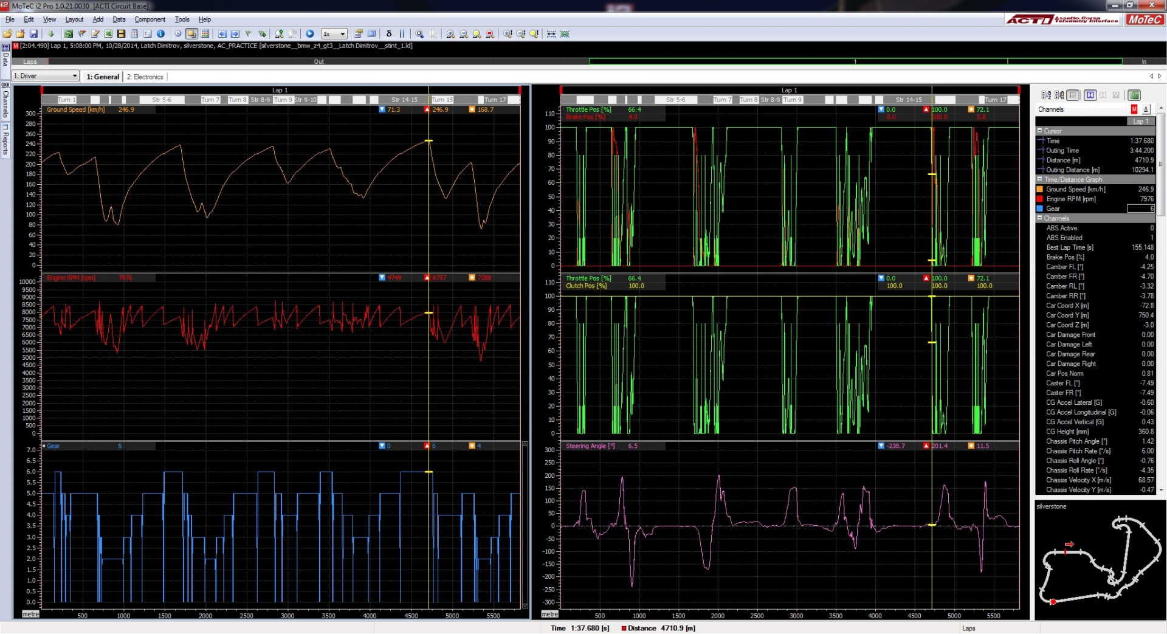Toggle the red M math channels filter

1134,109
